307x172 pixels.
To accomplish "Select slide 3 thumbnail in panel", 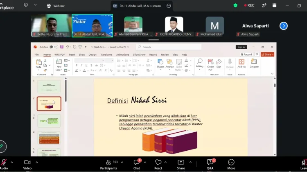I will pos(49,121).
